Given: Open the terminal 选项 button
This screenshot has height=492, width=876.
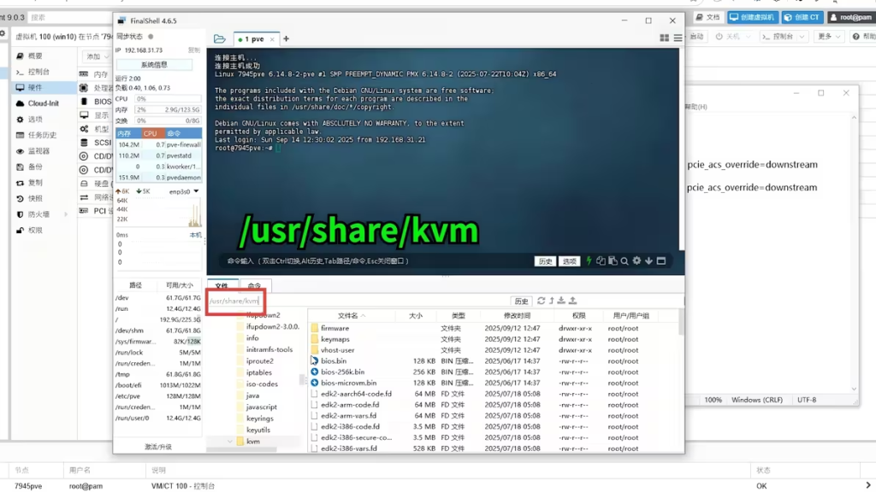Looking at the screenshot, I should pos(570,261).
